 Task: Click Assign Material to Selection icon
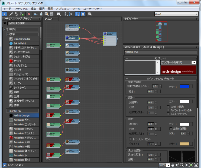22,14
